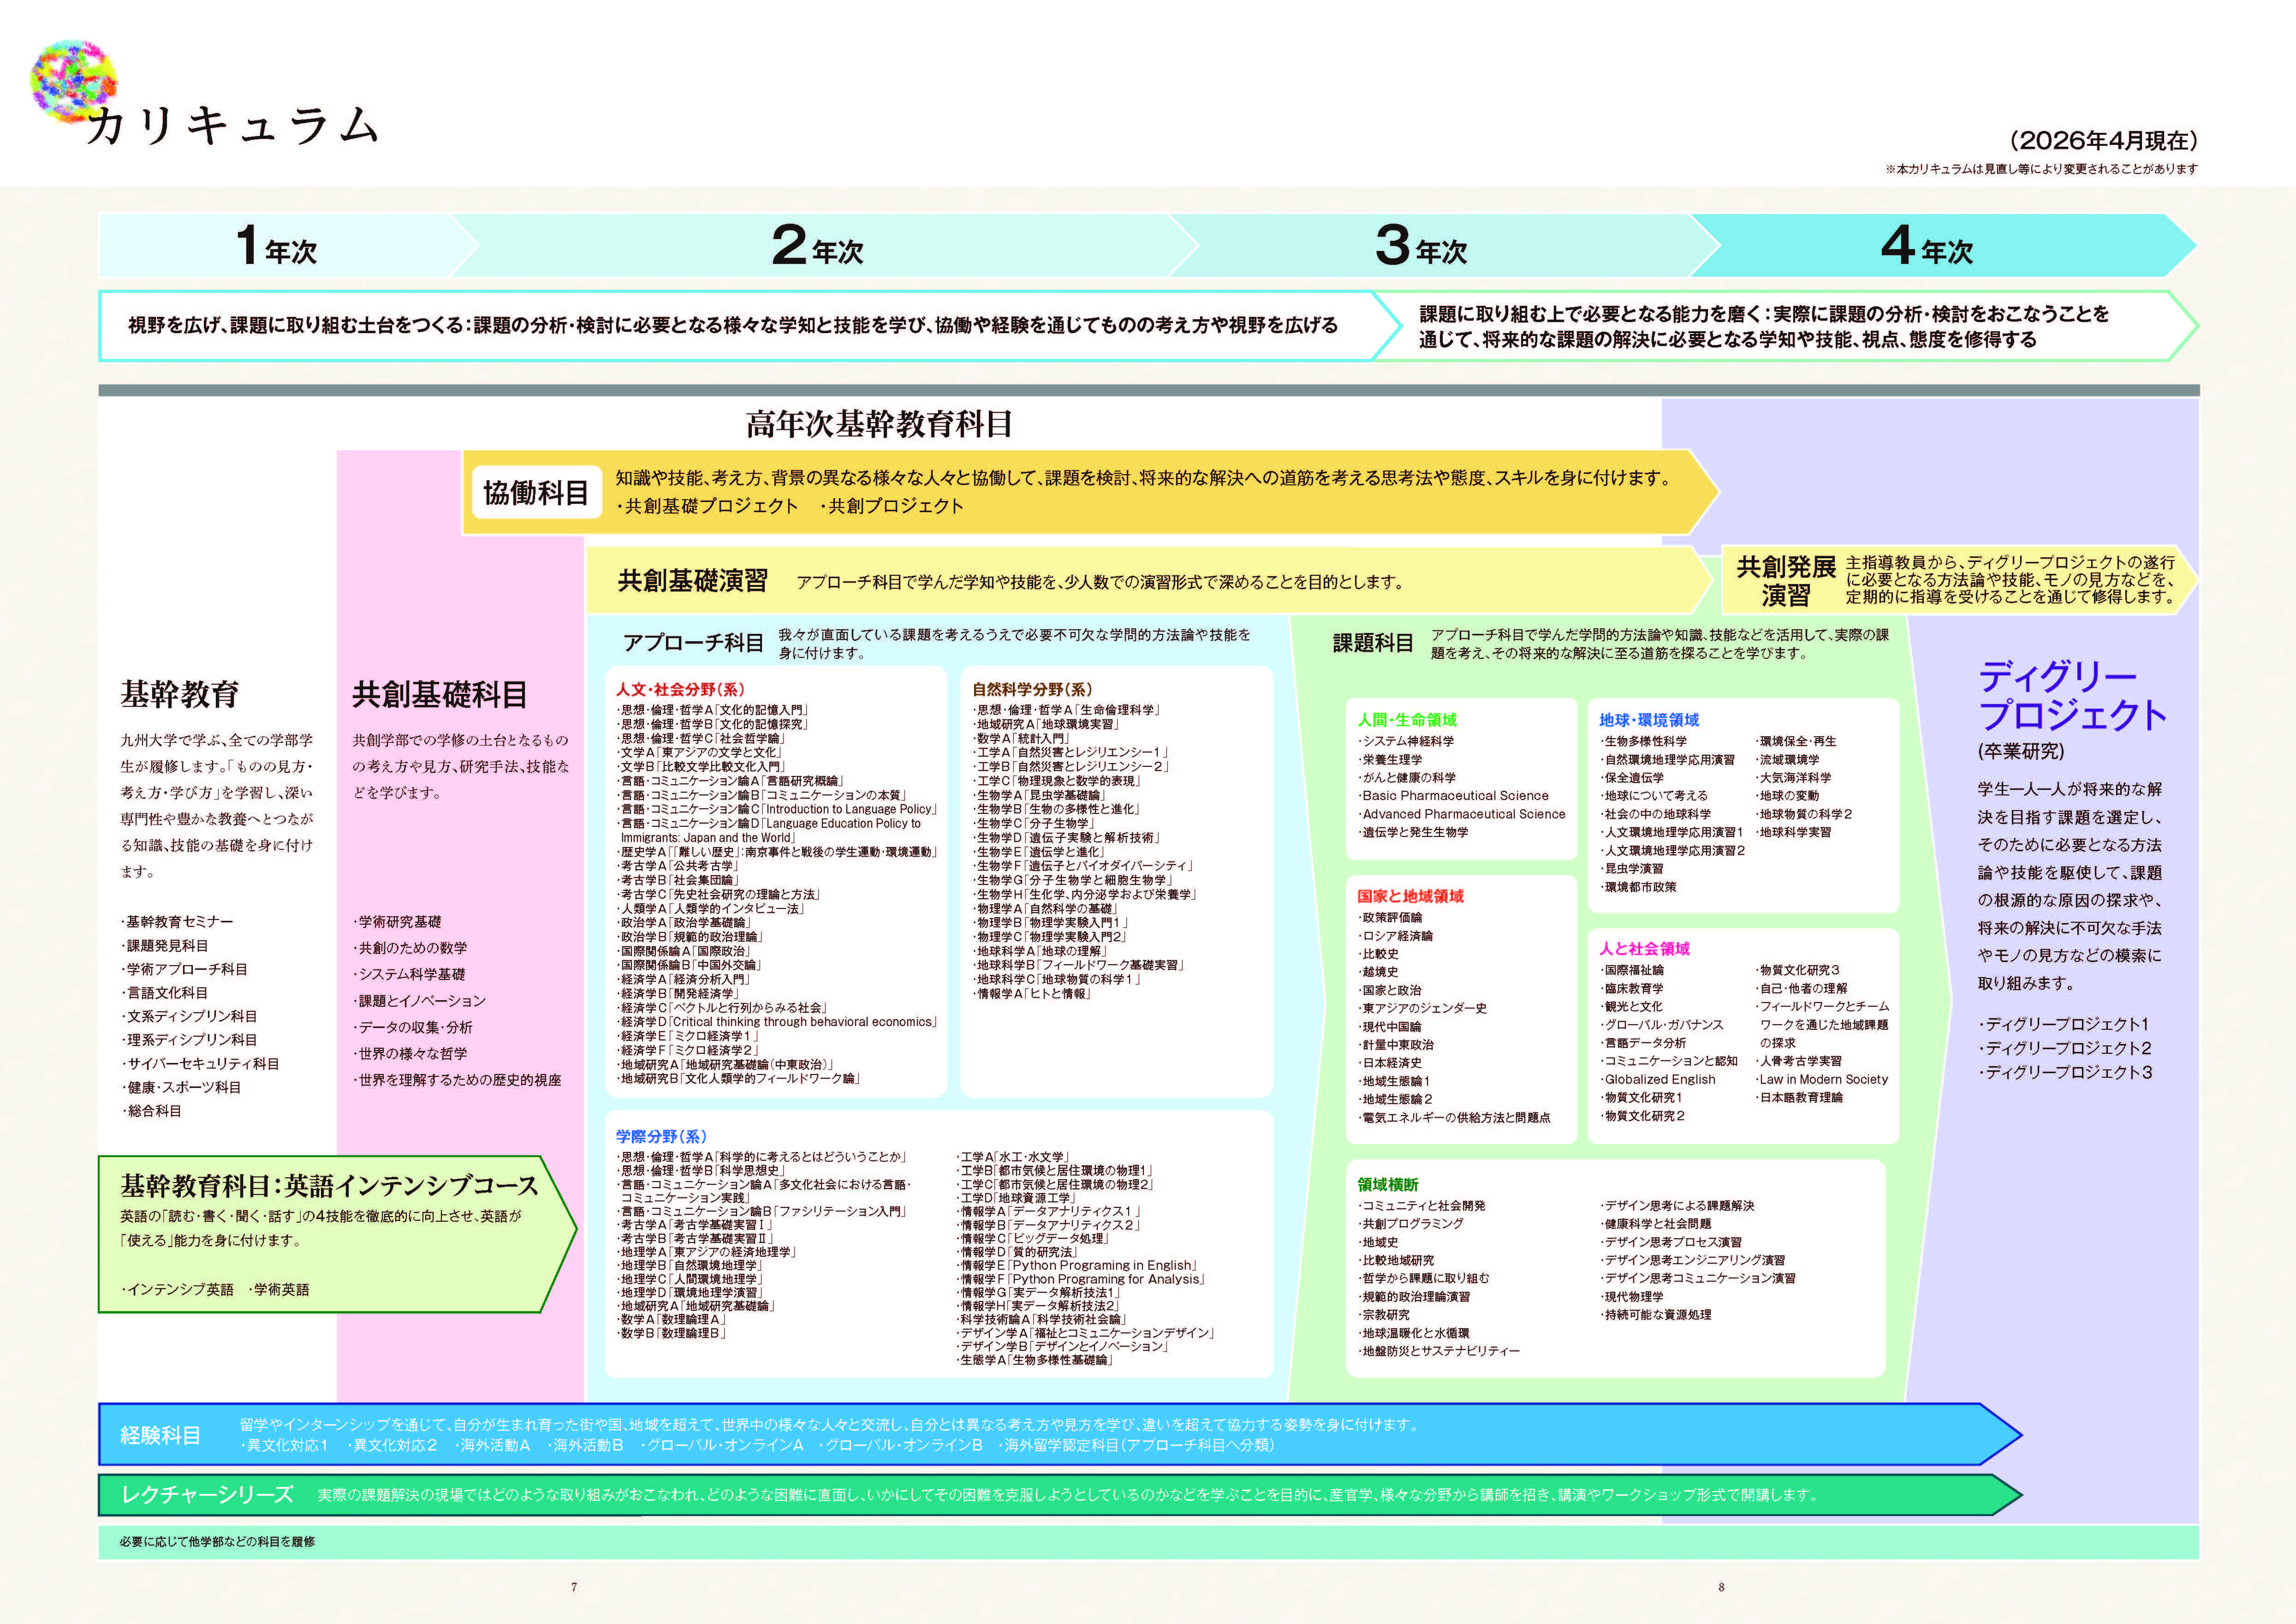Click ・学術研究基礎 in the 共創基礎科目 list
Viewport: 2296px width, 1624px height.
pyautogui.click(x=397, y=922)
